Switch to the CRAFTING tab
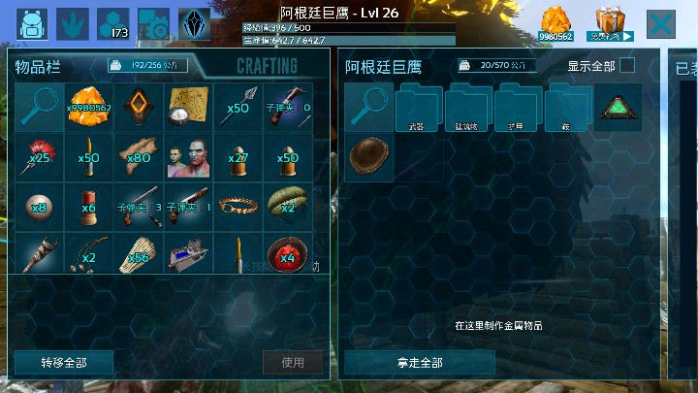The image size is (698, 393). pyautogui.click(x=267, y=66)
